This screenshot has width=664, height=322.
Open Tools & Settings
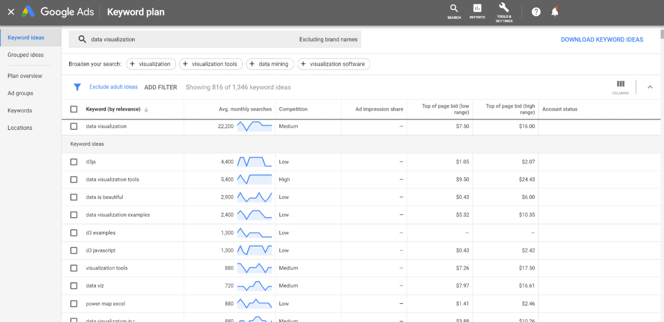point(504,11)
